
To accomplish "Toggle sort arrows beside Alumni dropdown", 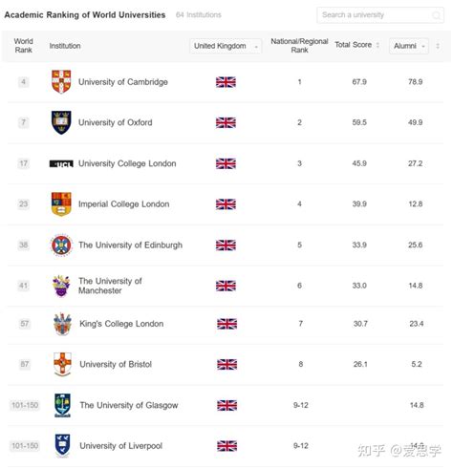I will tap(438, 46).
